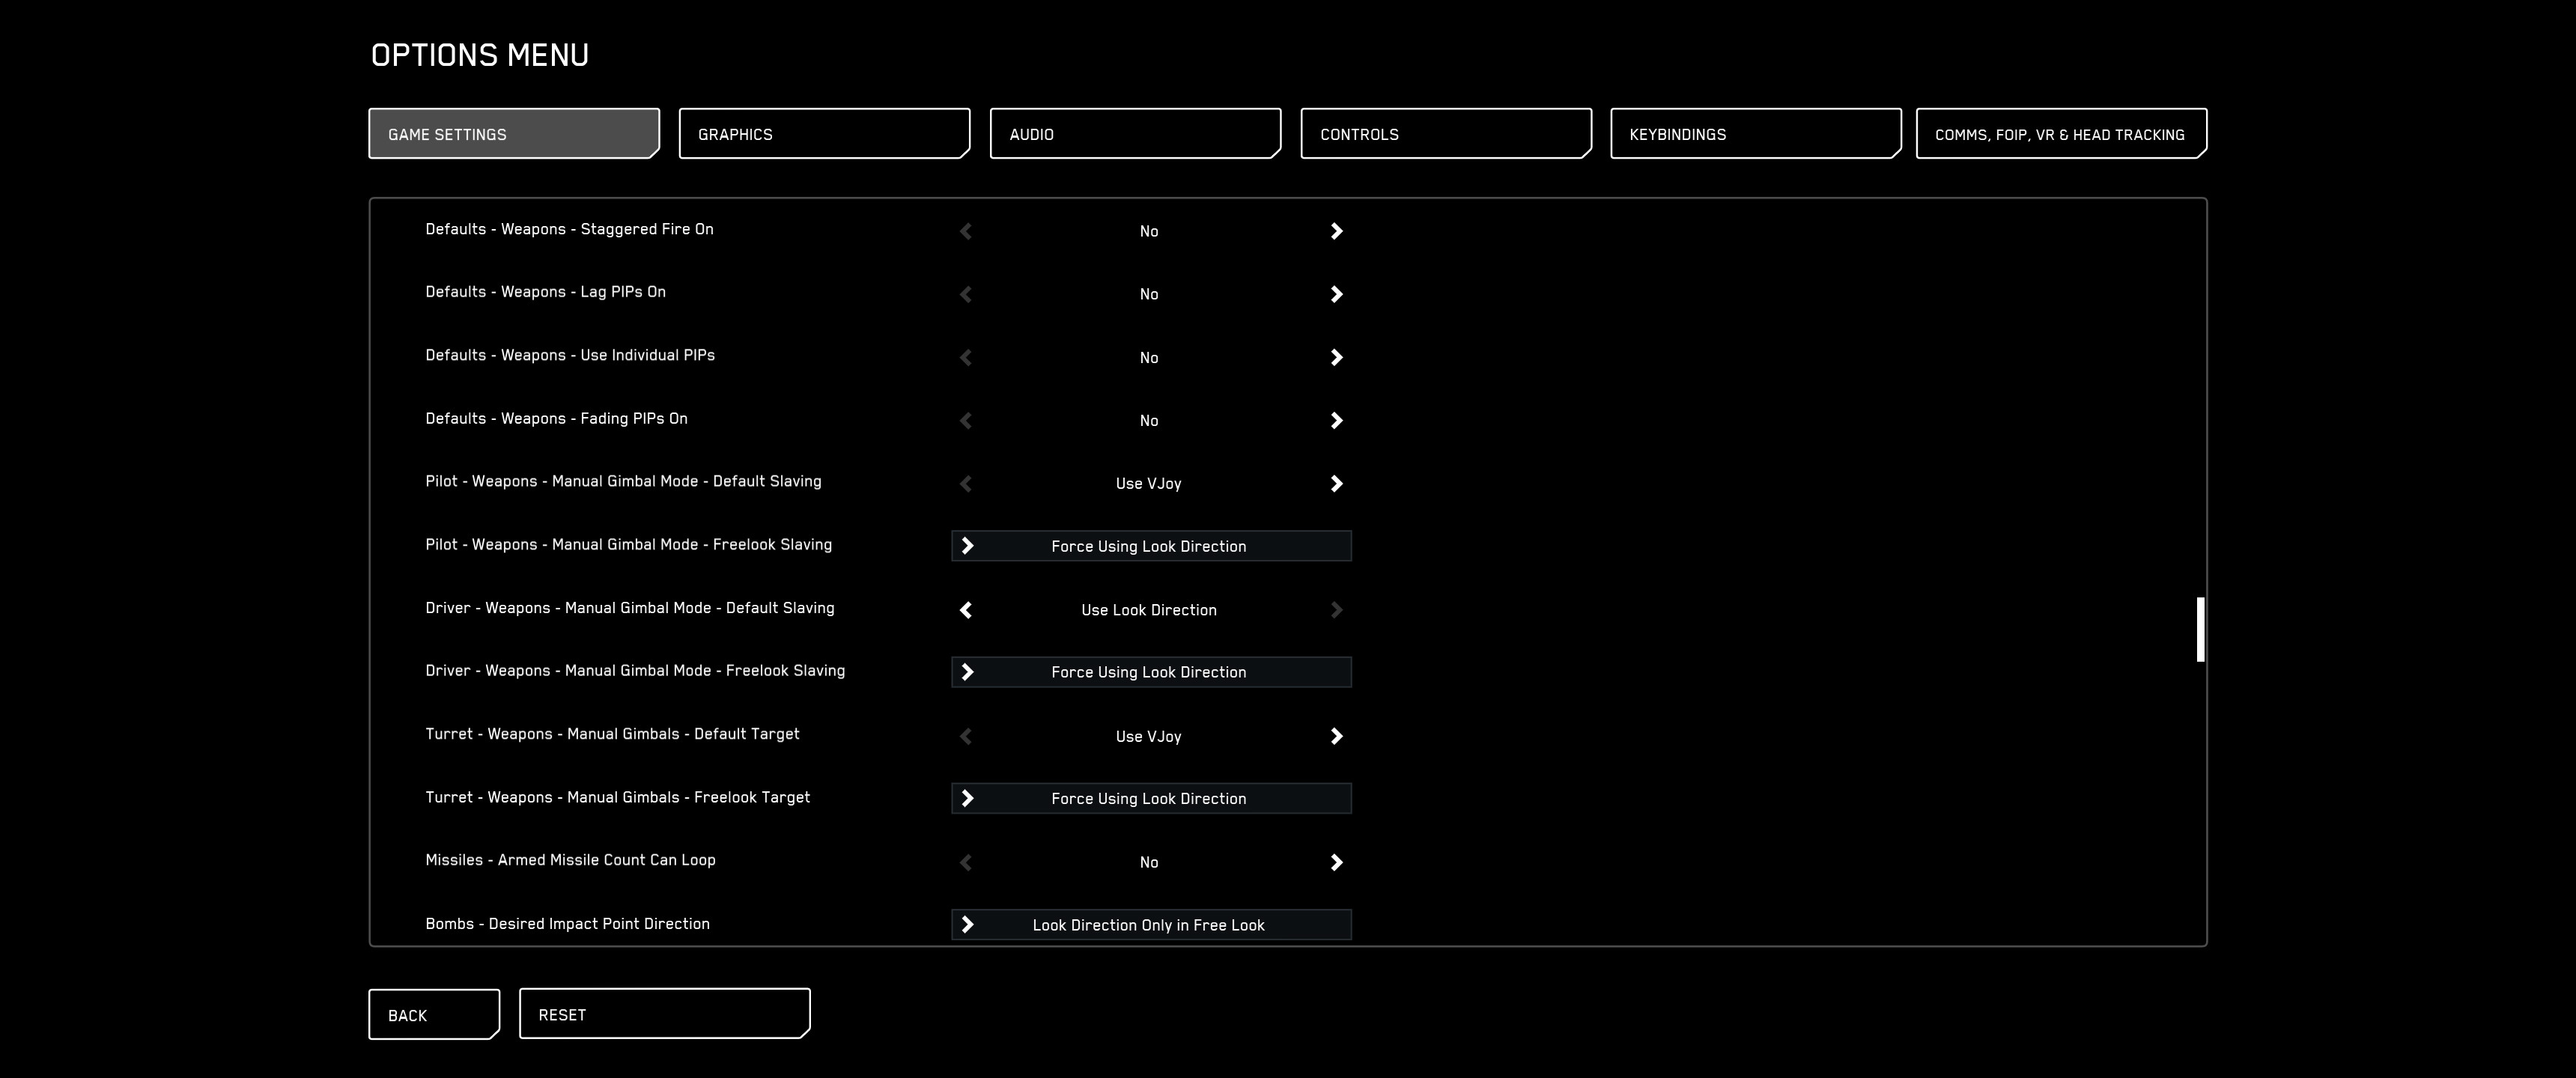Click right arrow for Lag PIPs On
Screen dimensions: 2576x1078
click(1336, 294)
